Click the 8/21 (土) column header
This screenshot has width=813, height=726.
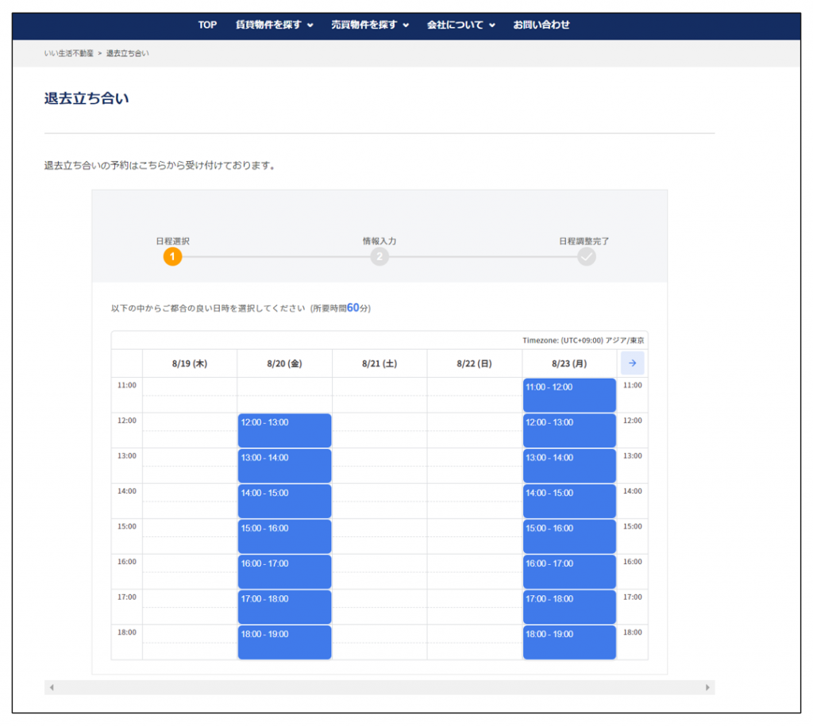click(x=379, y=363)
